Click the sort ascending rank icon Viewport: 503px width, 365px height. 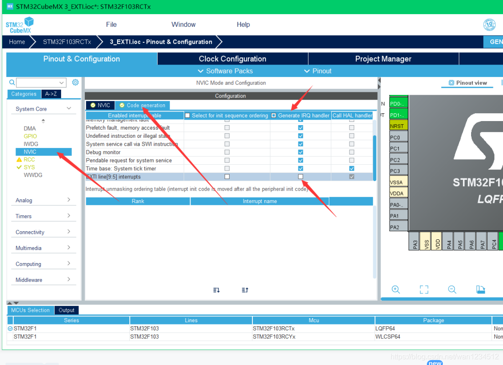click(x=245, y=290)
